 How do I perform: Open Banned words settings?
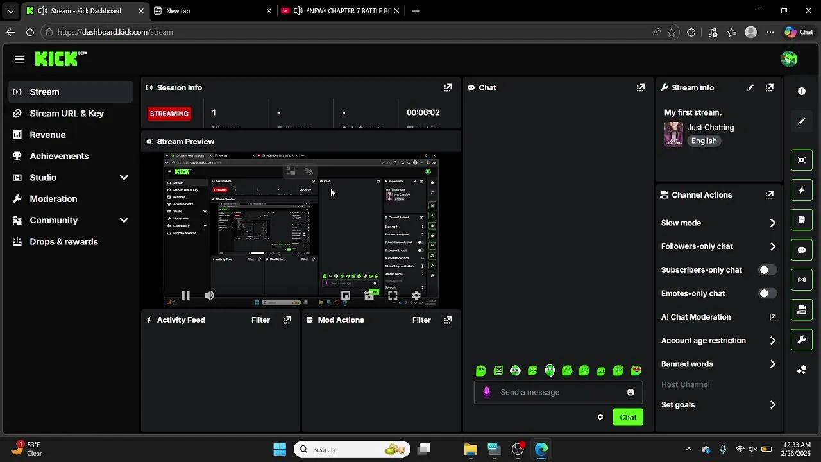[719, 364]
